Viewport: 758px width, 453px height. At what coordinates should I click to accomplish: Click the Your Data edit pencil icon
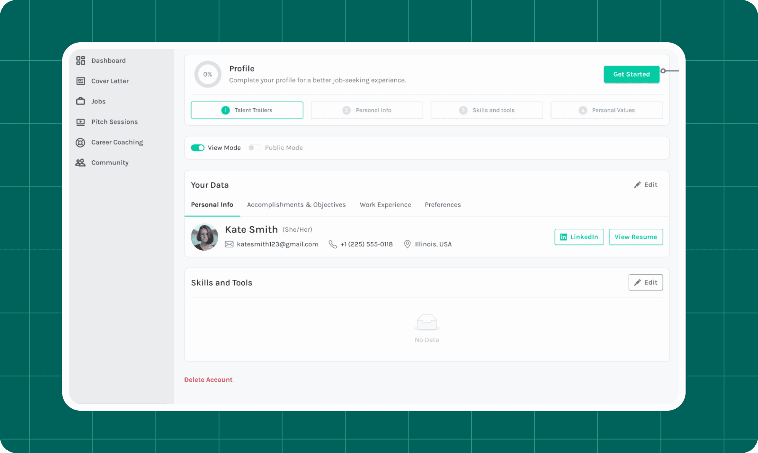tap(637, 185)
